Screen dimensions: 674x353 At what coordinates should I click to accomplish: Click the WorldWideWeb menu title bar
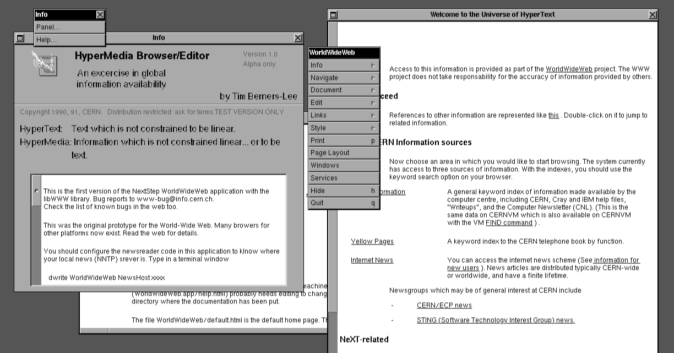point(344,53)
